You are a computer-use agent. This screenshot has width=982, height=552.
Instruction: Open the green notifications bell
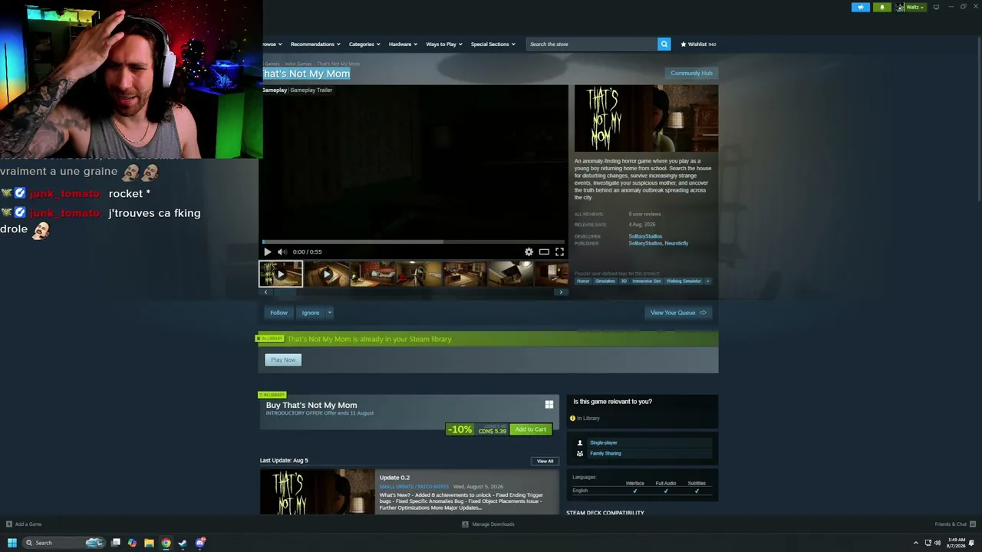click(x=881, y=7)
